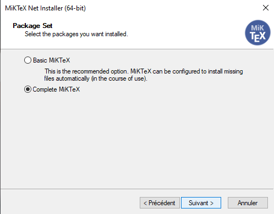This screenshot has width=274, height=214.
Task: Select the Basic MiKTeX radio button
Action: pyautogui.click(x=28, y=60)
